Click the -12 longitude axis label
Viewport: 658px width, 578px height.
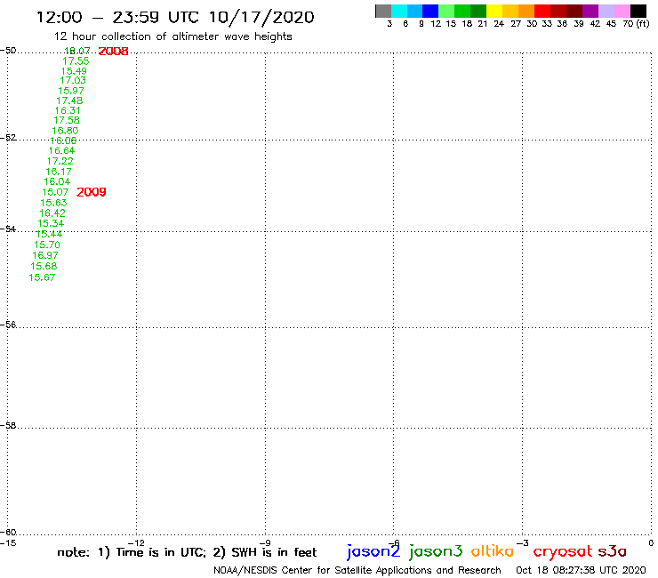point(136,543)
